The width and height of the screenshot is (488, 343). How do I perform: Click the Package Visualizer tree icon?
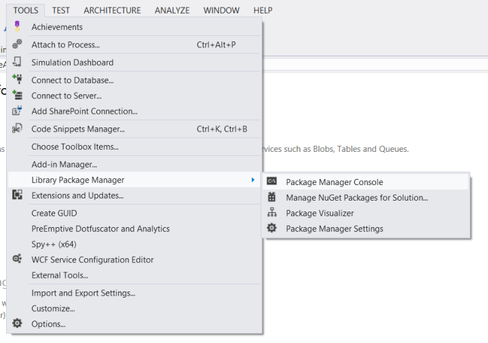click(271, 213)
